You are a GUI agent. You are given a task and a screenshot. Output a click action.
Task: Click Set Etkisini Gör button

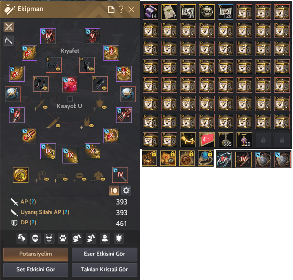coord(36,270)
